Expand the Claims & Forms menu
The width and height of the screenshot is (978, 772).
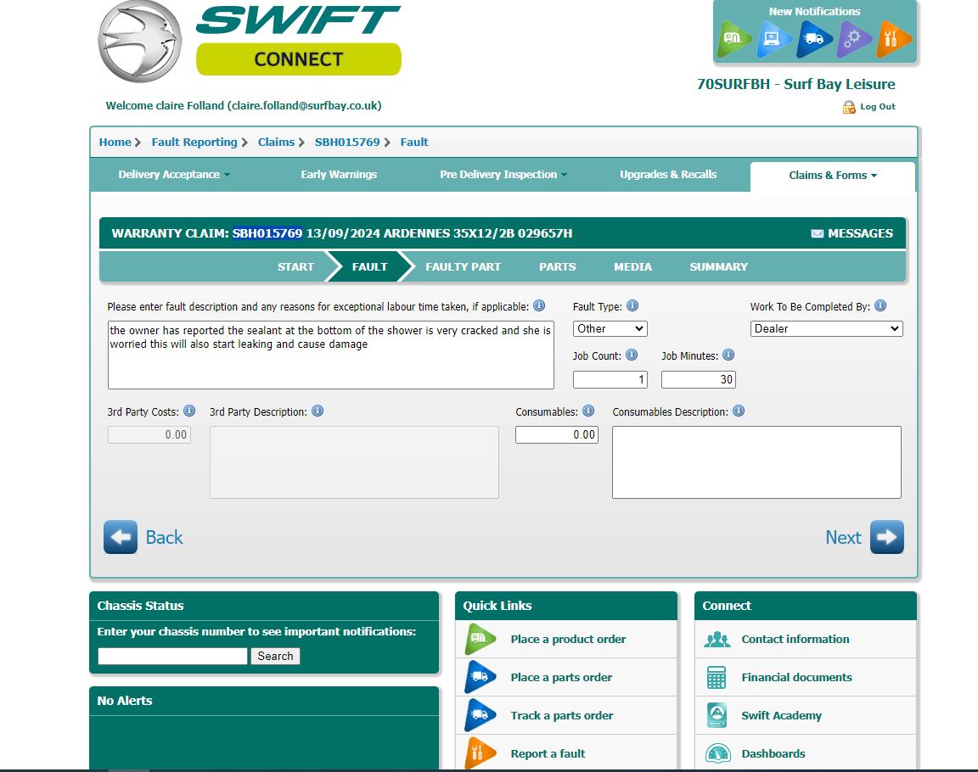tap(833, 176)
